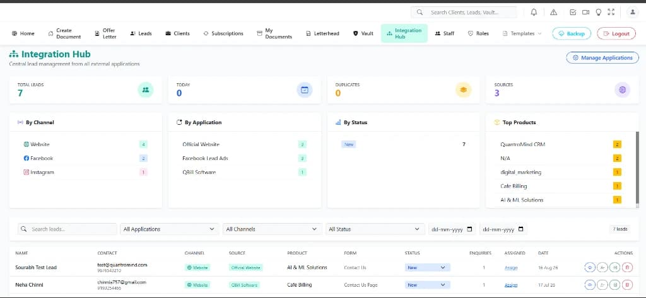
Task: Click the New status badge under By Status
Action: (348, 144)
